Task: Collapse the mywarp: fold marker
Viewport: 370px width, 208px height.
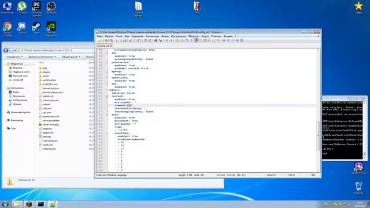Action: point(107,72)
